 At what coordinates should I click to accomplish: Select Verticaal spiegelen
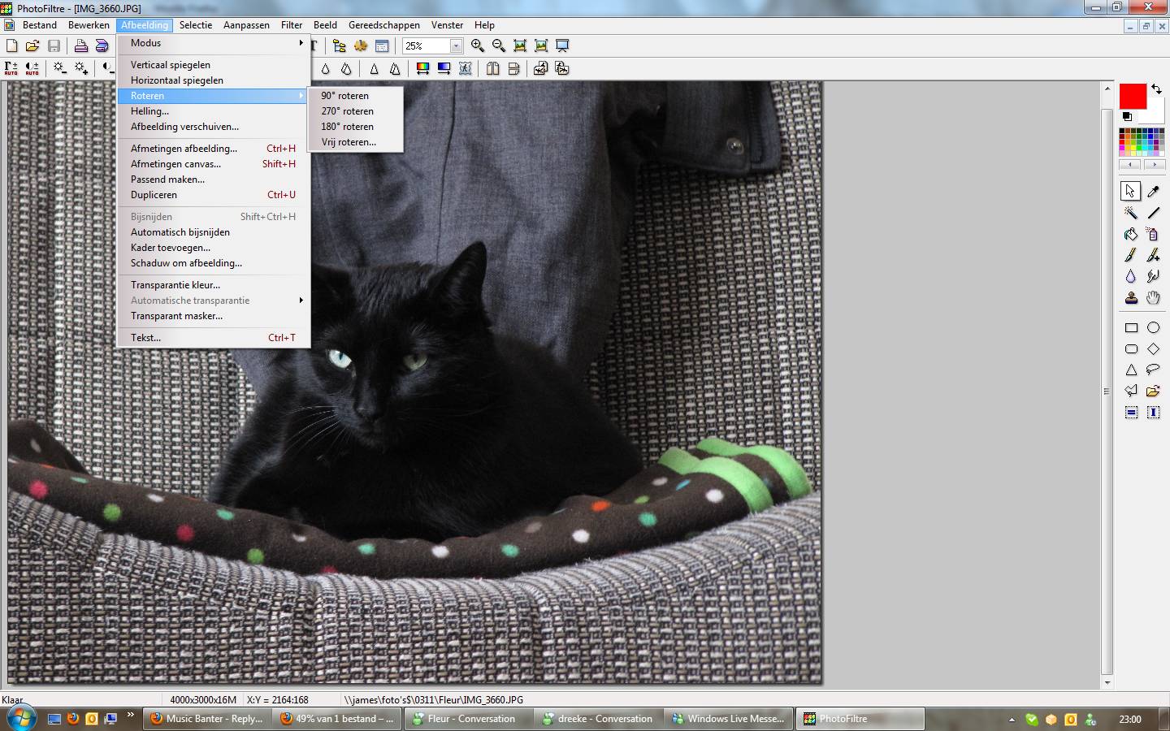[214, 65]
